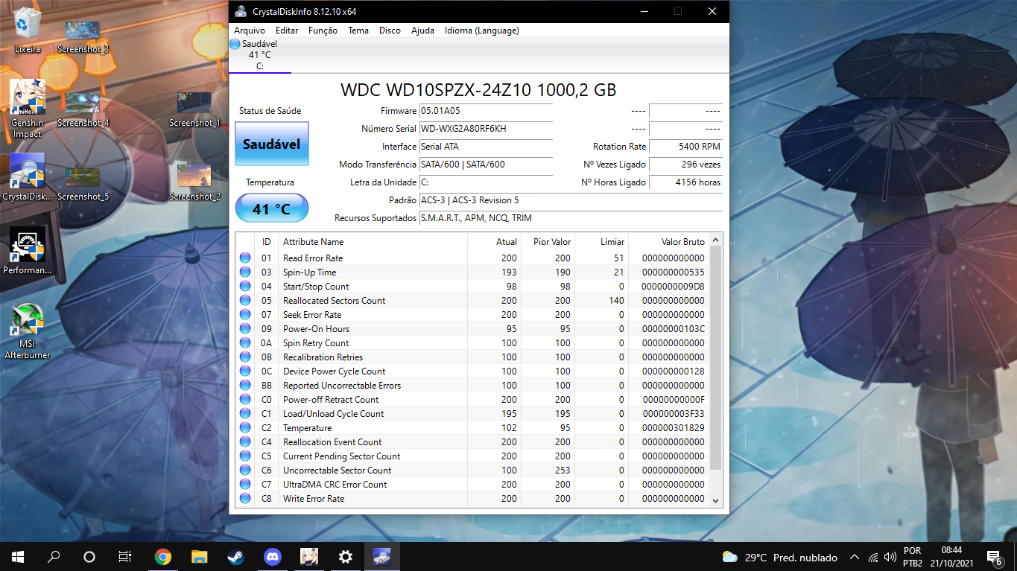Click the Valor Bruto column header
The height and width of the screenshot is (571, 1017).
point(669,242)
